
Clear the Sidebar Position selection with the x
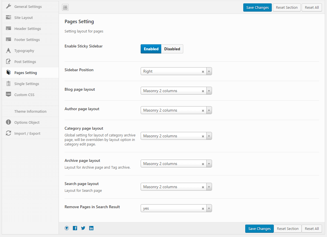tap(203, 71)
